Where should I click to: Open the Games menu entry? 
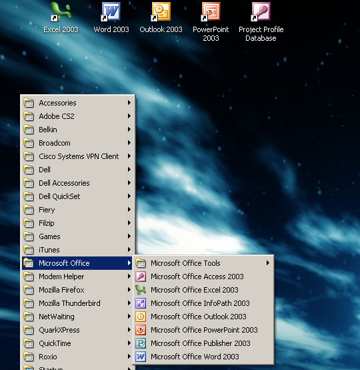77,236
